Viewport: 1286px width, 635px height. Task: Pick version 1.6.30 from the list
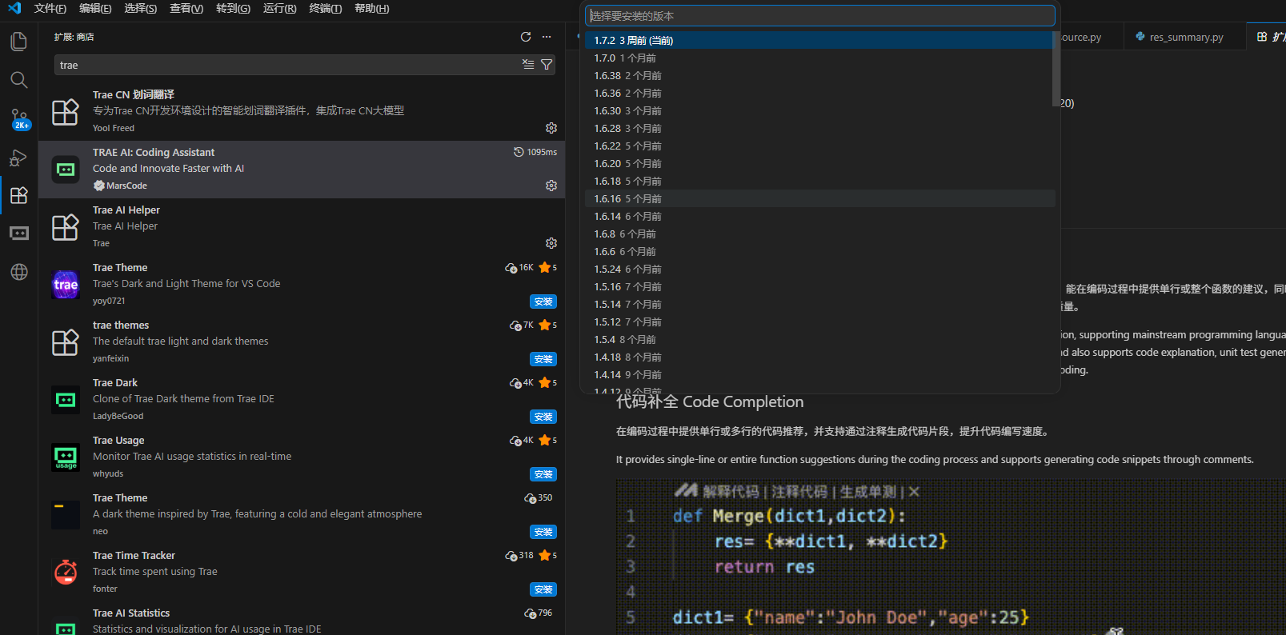click(x=819, y=110)
